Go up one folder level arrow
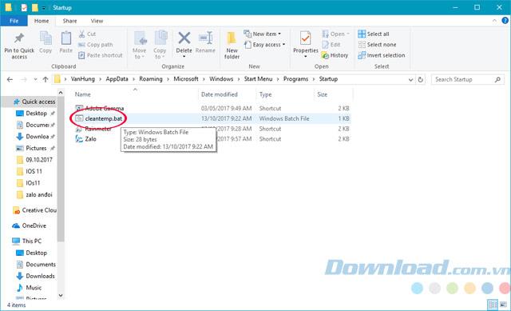The width and height of the screenshot is (511, 311). pos(46,79)
